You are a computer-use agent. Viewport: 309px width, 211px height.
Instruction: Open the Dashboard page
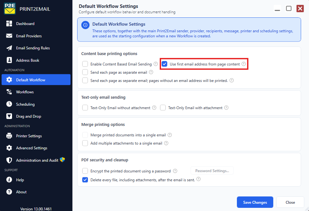pos(36,23)
